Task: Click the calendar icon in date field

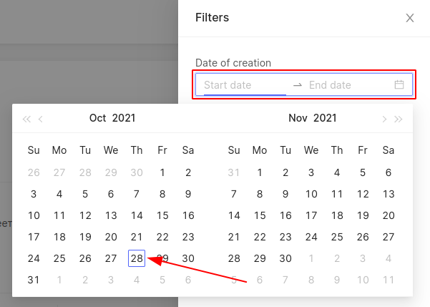Action: pyautogui.click(x=399, y=84)
